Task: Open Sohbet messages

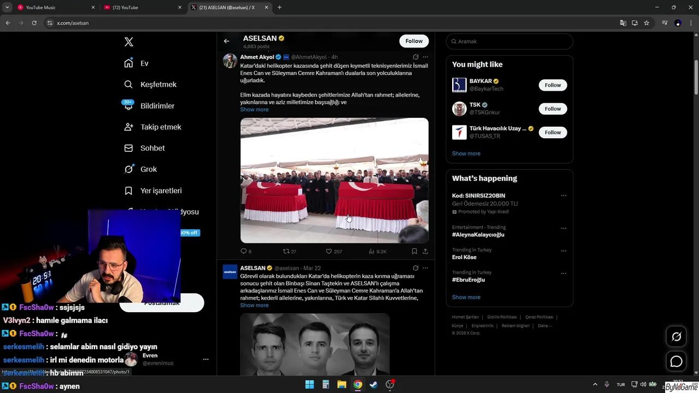Action: (x=144, y=148)
